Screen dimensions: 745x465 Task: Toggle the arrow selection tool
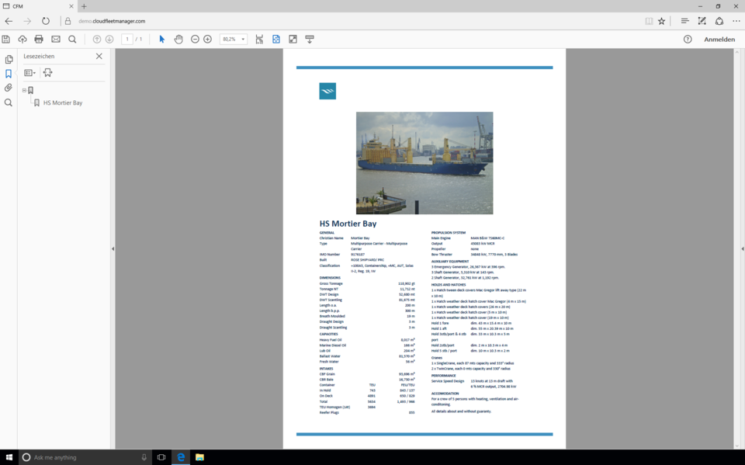point(161,40)
